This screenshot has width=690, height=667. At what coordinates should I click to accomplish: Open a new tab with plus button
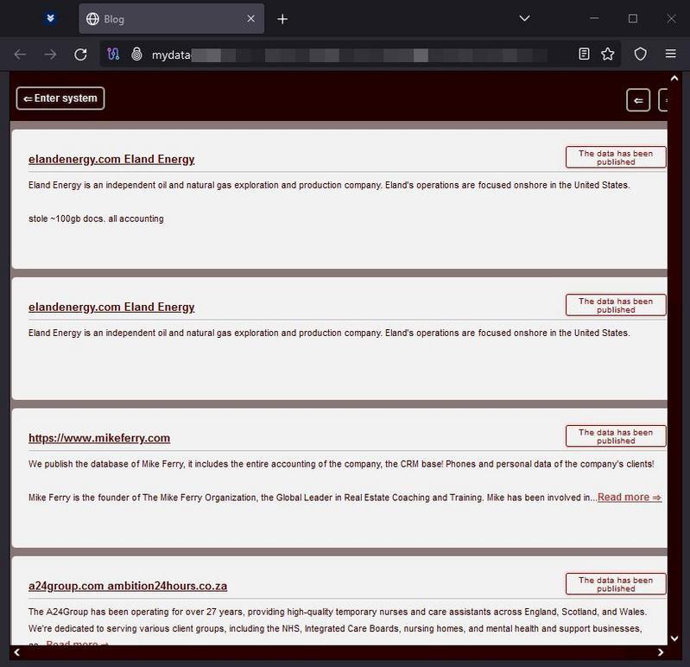coord(282,19)
